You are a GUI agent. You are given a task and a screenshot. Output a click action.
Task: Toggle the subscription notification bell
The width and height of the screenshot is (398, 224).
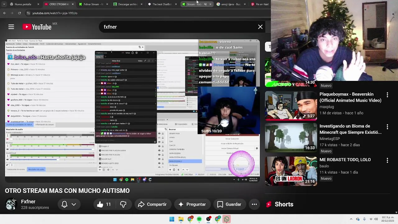click(x=64, y=204)
